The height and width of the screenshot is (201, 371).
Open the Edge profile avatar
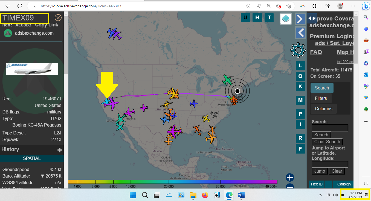[340, 6]
